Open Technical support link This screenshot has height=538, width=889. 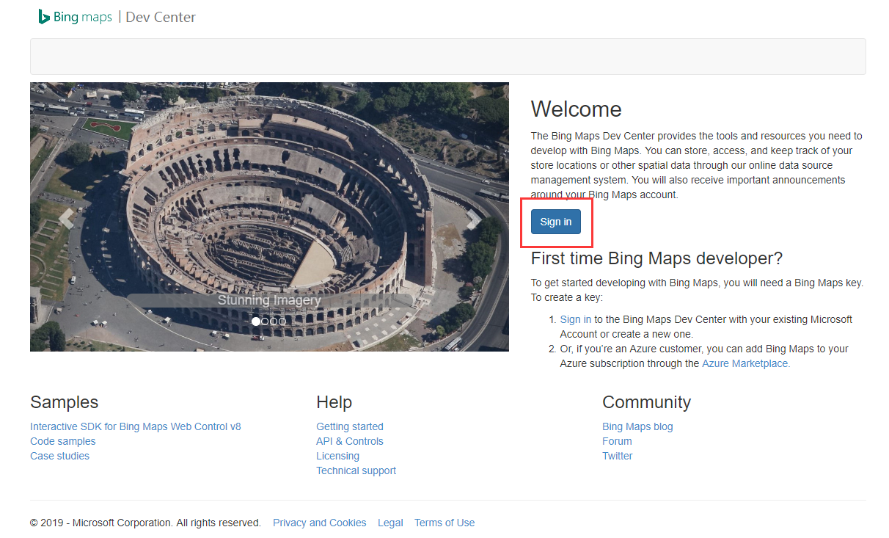pyautogui.click(x=356, y=470)
